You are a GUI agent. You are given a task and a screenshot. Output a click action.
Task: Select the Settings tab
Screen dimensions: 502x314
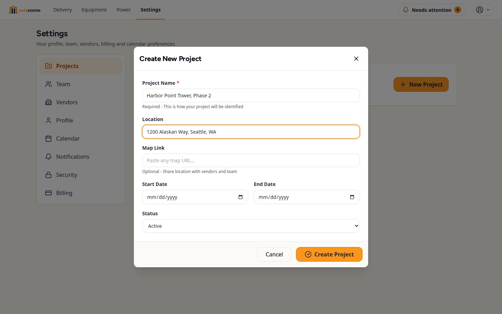[151, 10]
